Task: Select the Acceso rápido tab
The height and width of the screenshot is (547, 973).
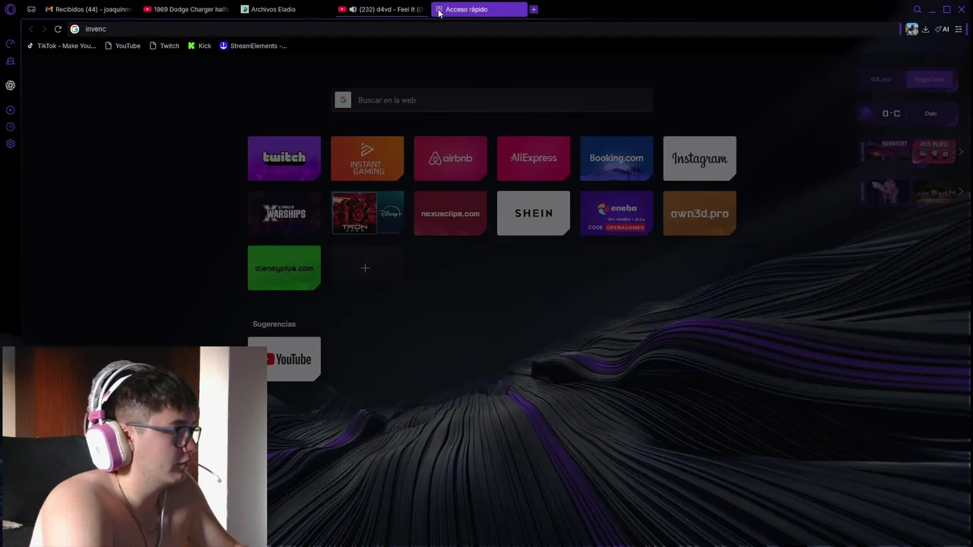Action: (480, 9)
